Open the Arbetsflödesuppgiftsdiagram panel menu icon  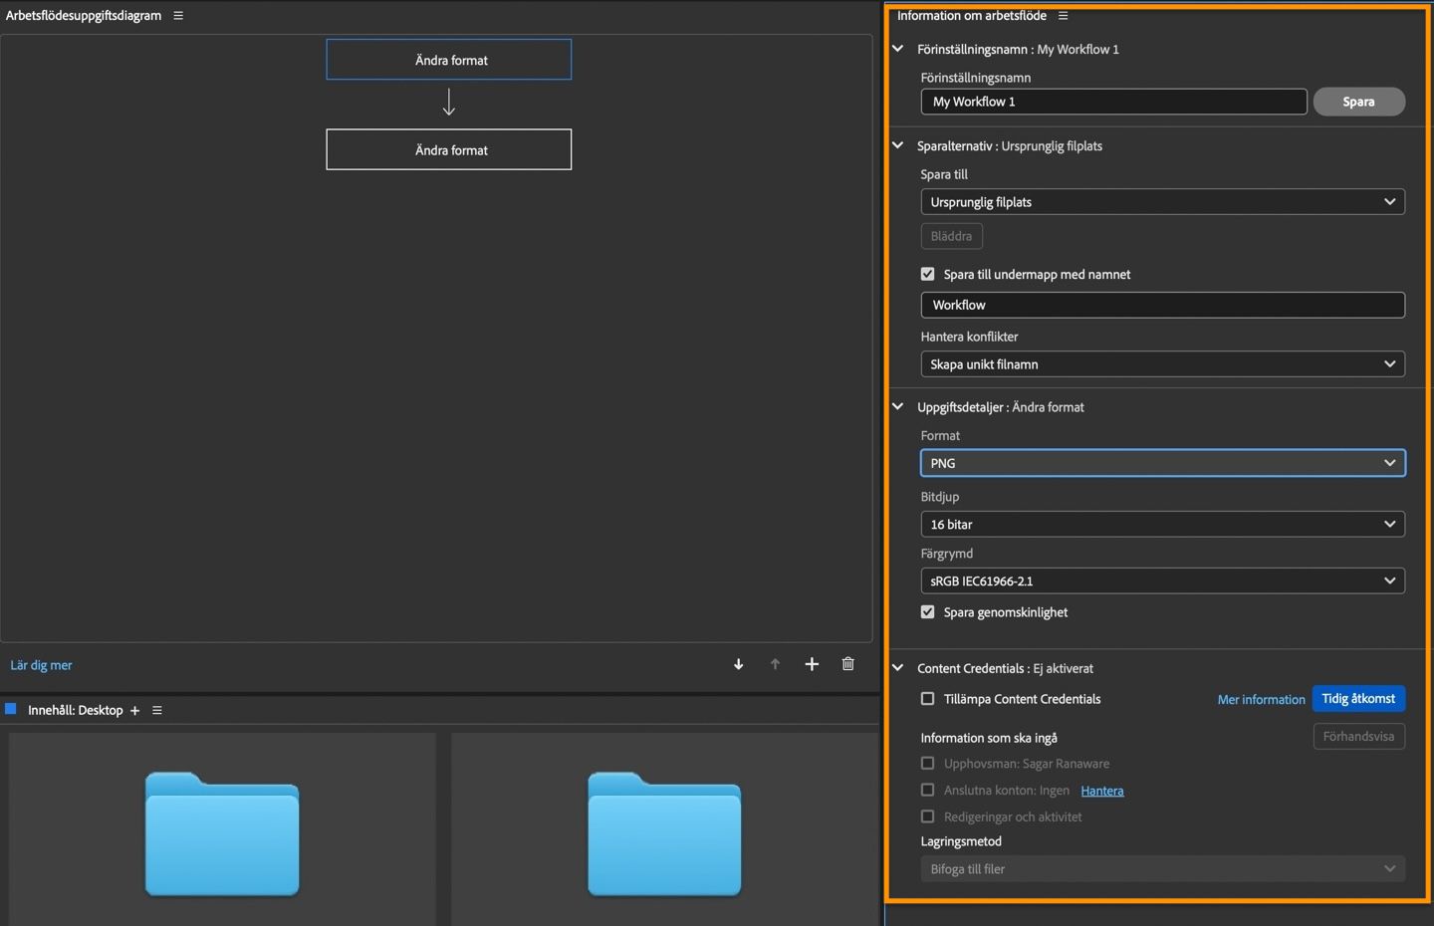tap(178, 16)
